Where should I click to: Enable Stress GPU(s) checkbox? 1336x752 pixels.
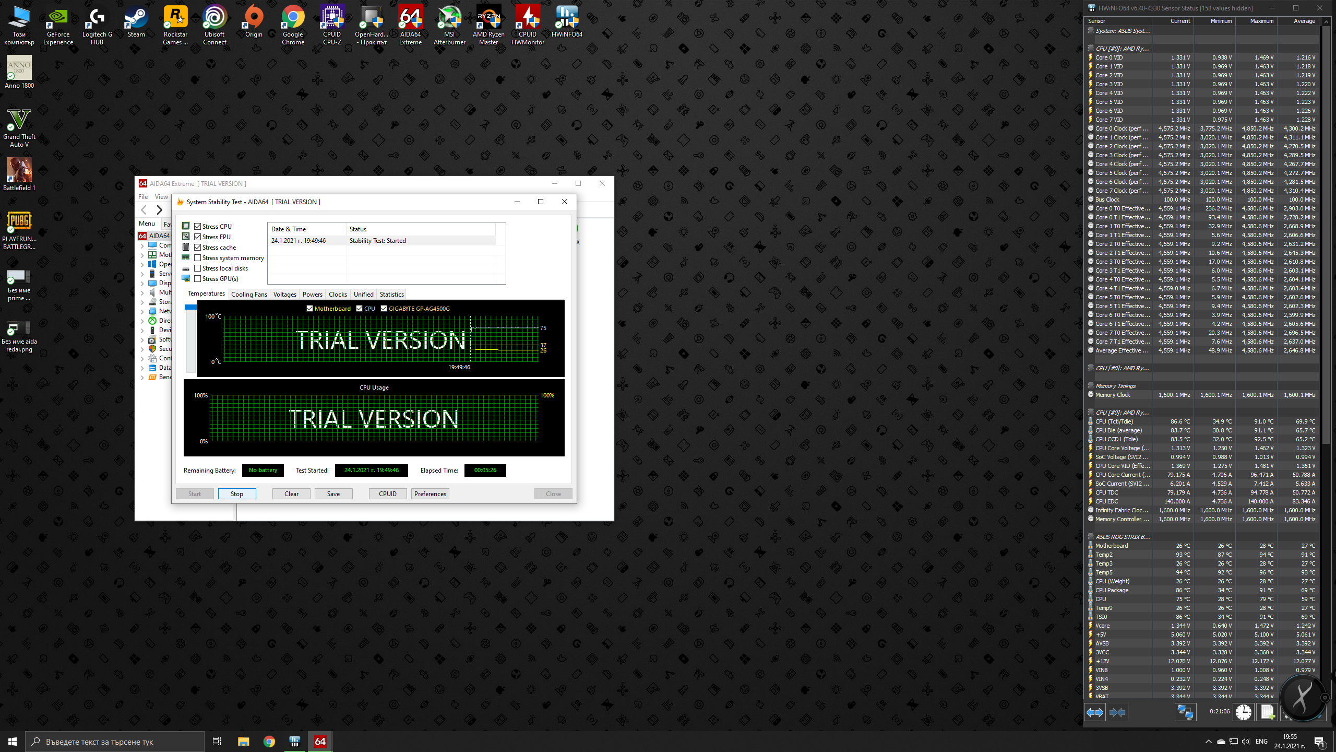click(x=198, y=279)
